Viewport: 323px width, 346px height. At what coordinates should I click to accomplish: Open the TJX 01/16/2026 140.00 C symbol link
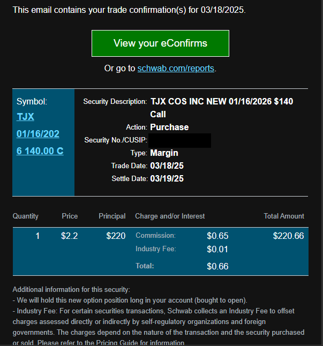coord(38,134)
